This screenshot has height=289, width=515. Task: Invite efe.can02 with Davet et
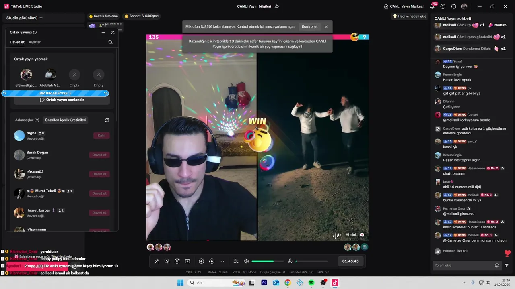tap(99, 174)
